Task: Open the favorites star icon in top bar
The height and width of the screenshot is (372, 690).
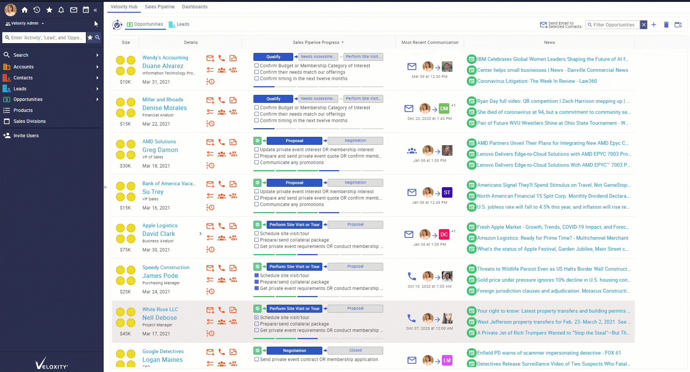Action: click(x=49, y=10)
